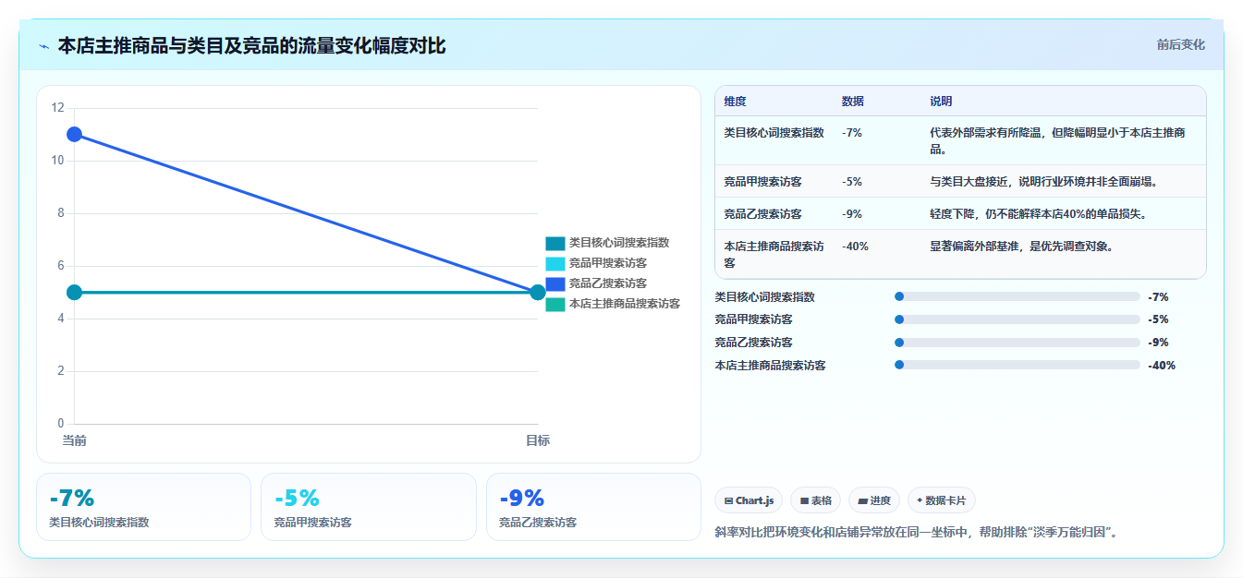Click the progress bar for 竞品乙搜索访客
Image resolution: width=1243 pixels, height=578 pixels.
[1018, 343]
